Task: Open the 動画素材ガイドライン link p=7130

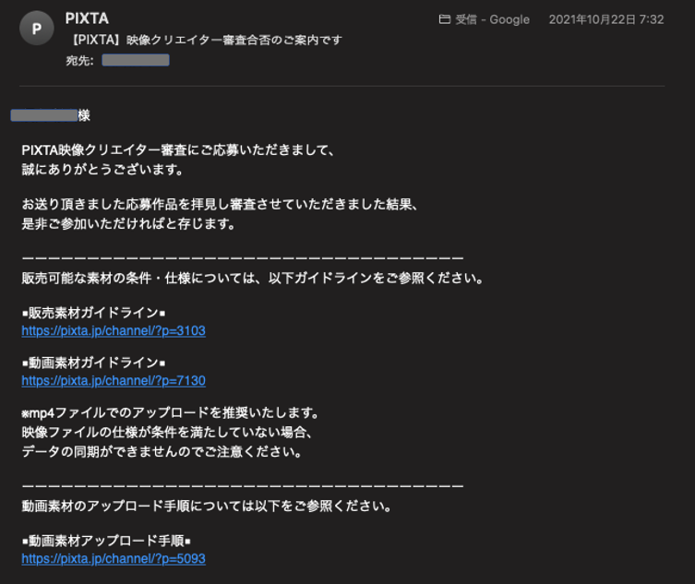Action: pyautogui.click(x=114, y=381)
